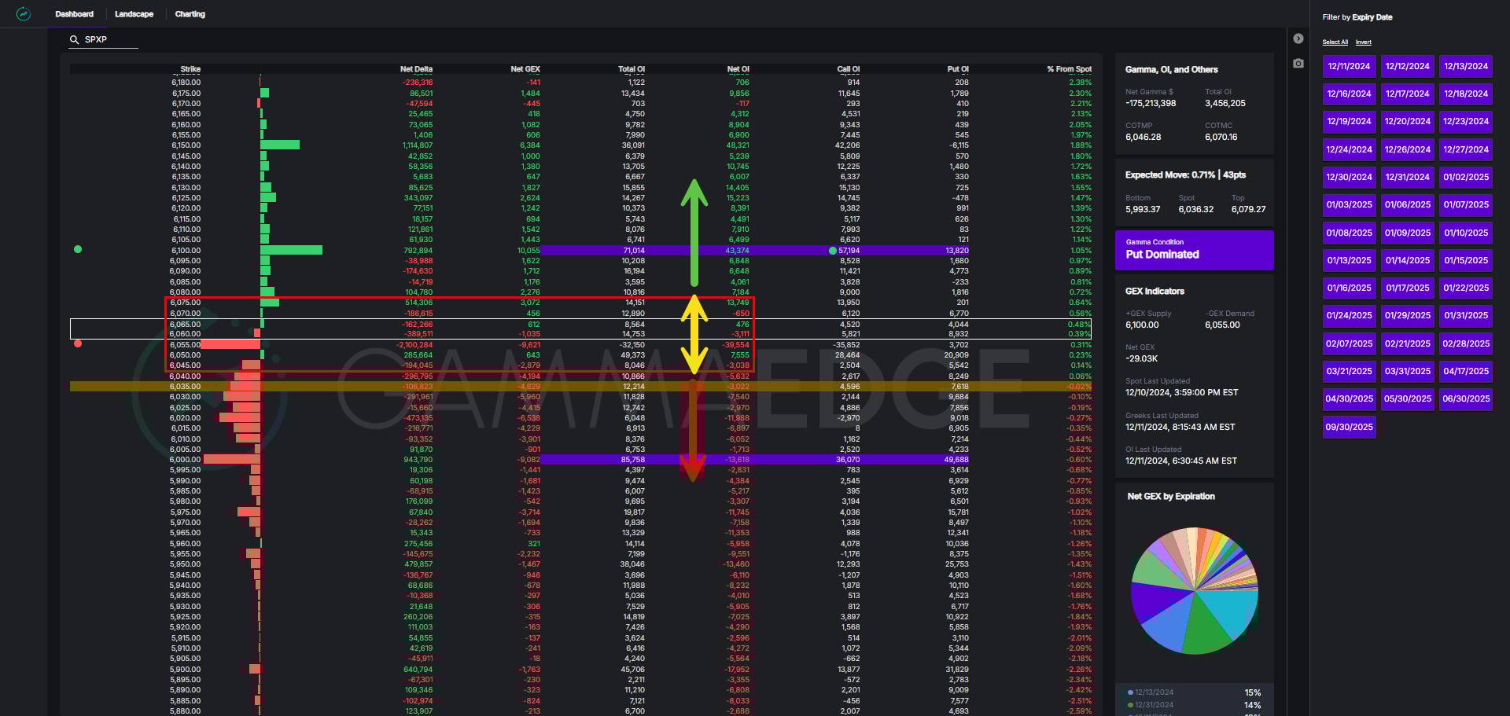Click the green dot in the Call OI column
Viewport: 1510px width, 716px height.
coord(833,251)
